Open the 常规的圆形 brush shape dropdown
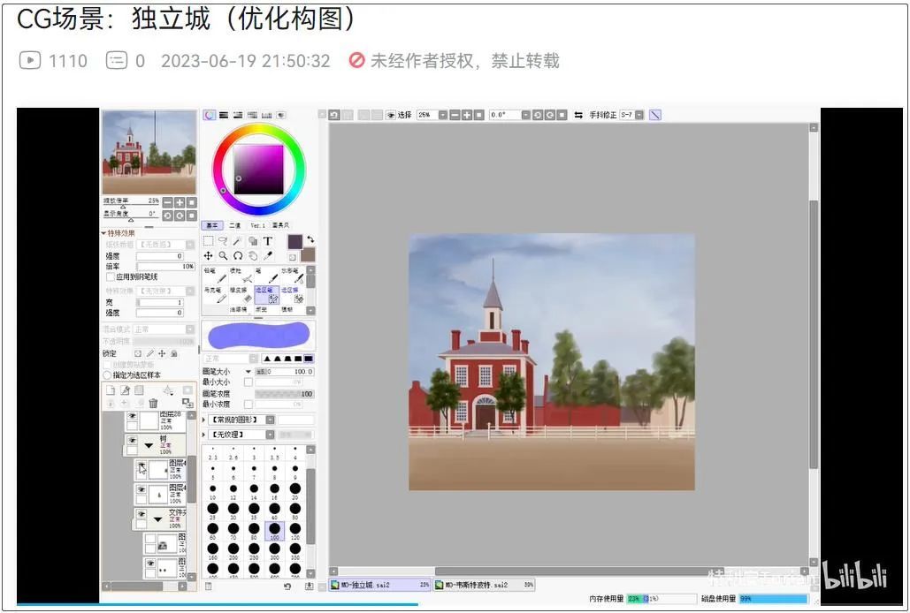 [271, 420]
